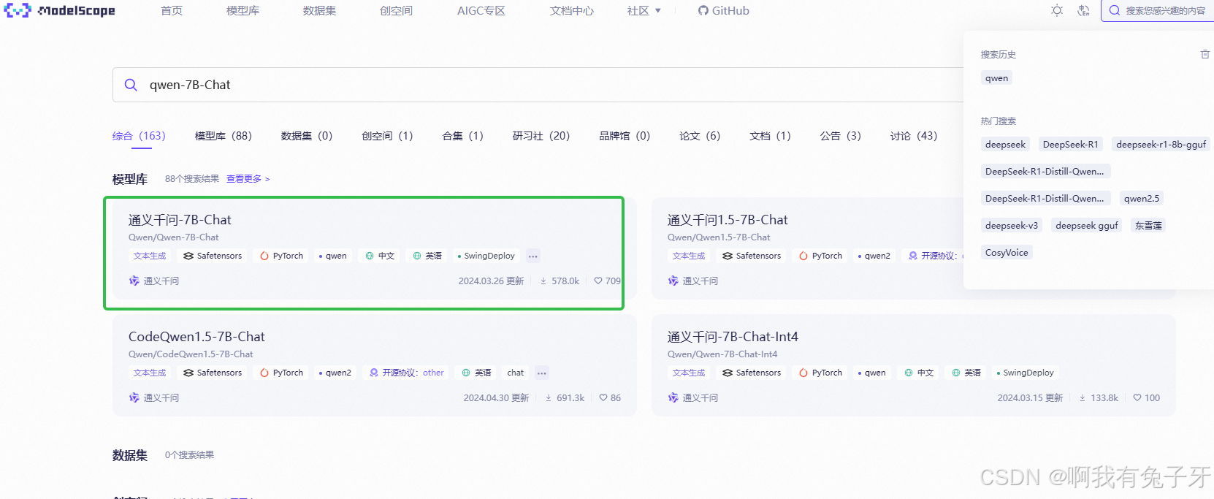This screenshot has width=1214, height=499.
Task: Select the 数据集 (0) results tab
Action: pos(307,136)
